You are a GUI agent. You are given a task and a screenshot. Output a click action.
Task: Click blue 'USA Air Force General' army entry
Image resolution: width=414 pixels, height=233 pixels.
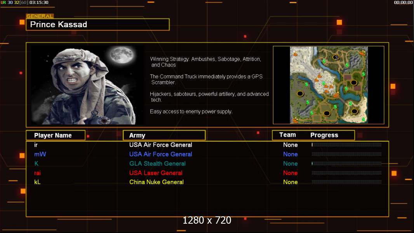click(160, 155)
